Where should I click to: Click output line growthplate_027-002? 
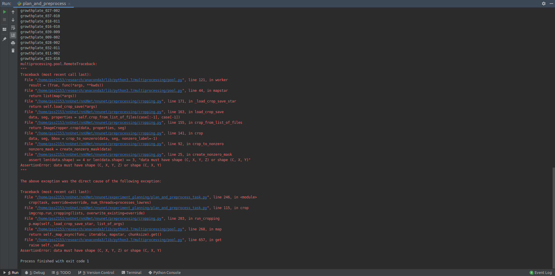(40, 11)
